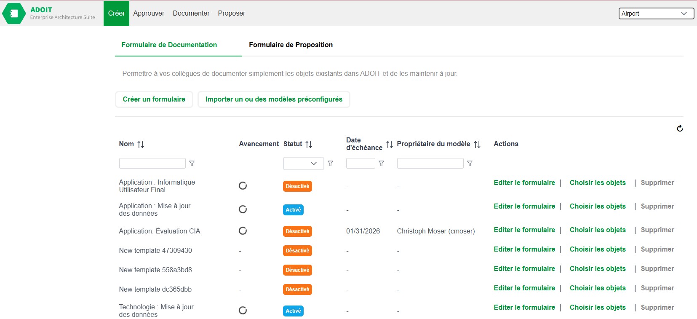Click progress circle for Informatique Utilisateur Final
697x319 pixels.
243,186
